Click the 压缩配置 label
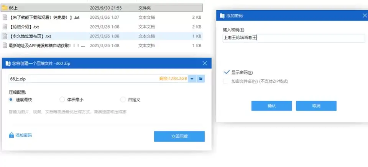 click(x=17, y=93)
